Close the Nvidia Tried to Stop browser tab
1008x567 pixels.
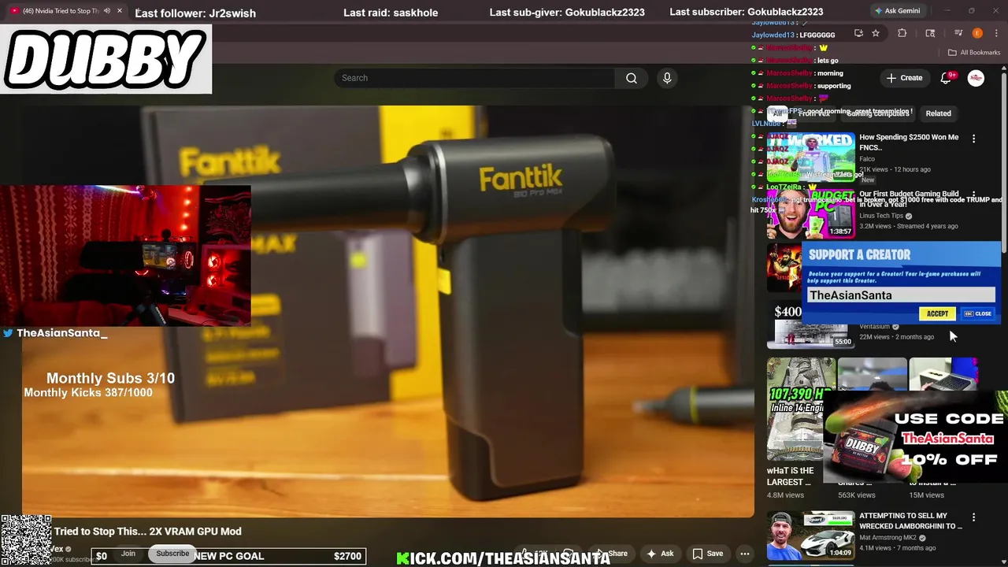click(120, 11)
